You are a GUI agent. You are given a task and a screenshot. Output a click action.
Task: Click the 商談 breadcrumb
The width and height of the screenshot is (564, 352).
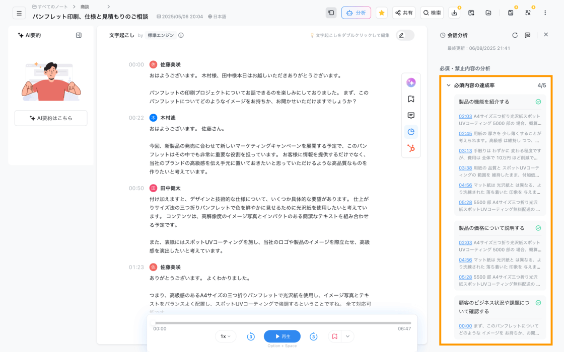85,7
